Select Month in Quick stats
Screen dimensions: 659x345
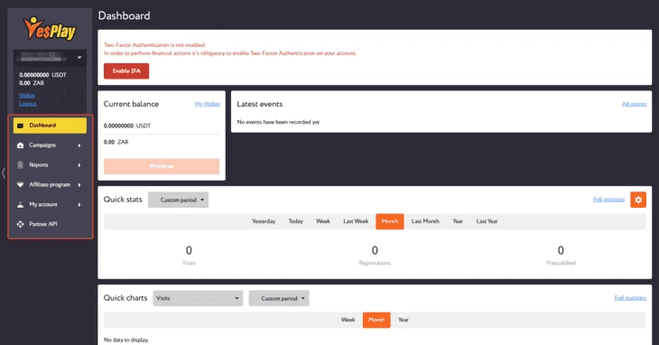[x=390, y=221]
